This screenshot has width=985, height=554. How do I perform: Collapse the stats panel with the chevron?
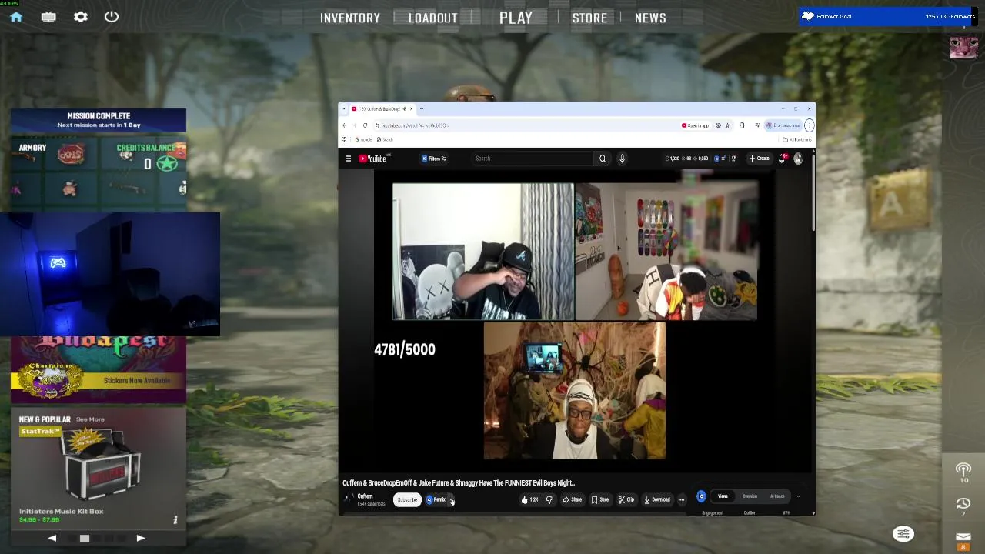tap(798, 496)
